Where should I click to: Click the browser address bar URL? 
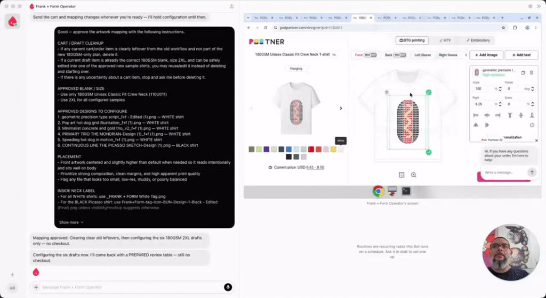click(x=311, y=28)
